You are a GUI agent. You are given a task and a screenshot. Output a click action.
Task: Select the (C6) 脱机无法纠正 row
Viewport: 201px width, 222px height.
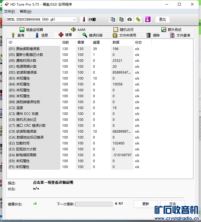tap(80, 120)
